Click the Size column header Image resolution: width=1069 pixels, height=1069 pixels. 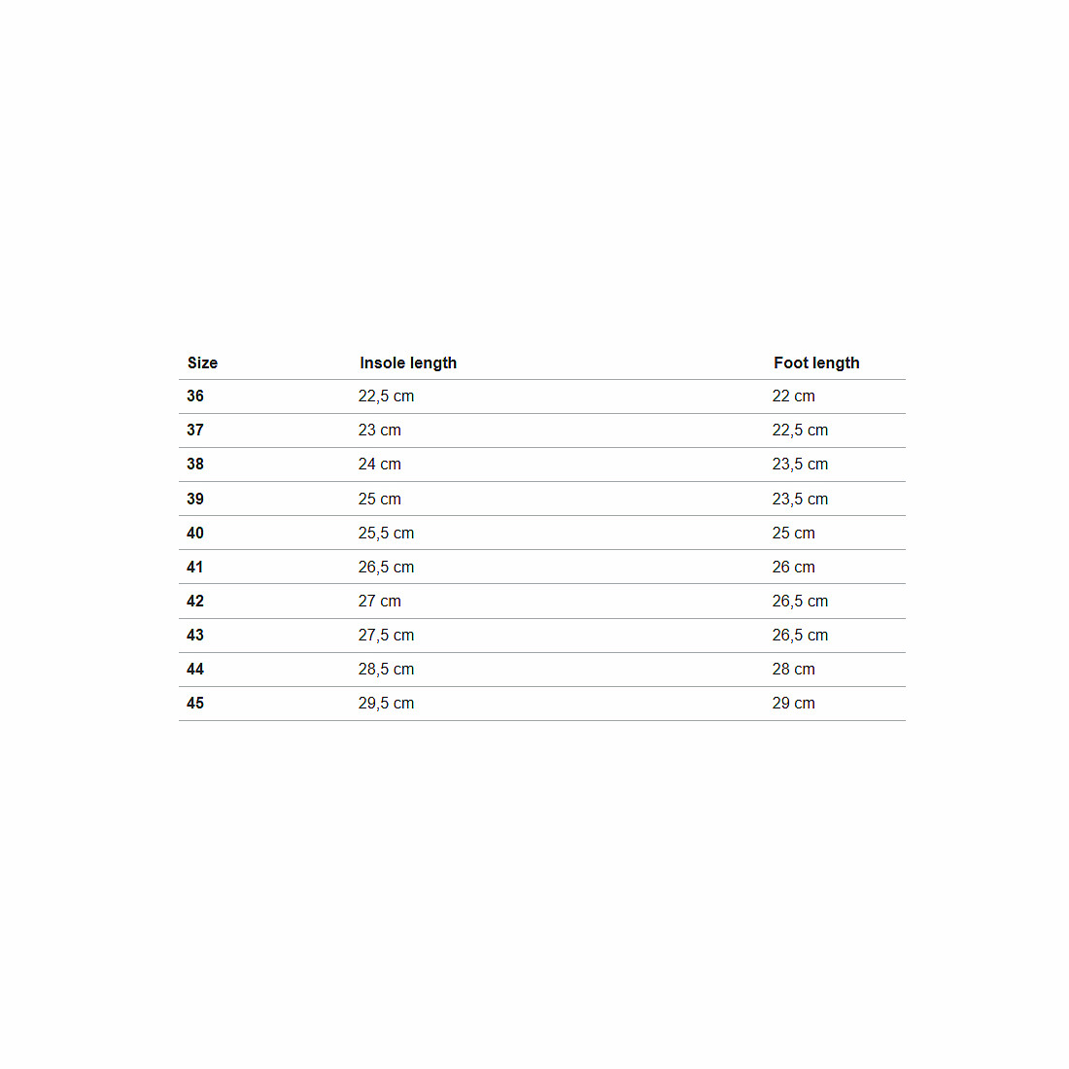coord(202,362)
